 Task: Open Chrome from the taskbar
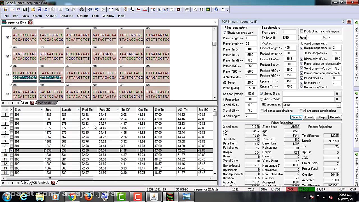pos(72,197)
